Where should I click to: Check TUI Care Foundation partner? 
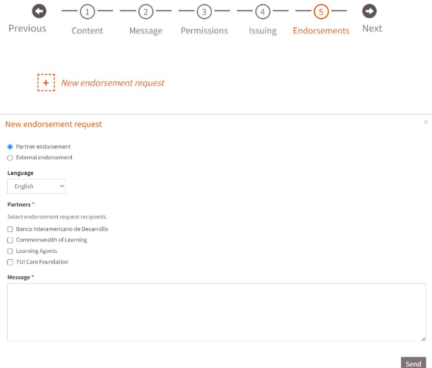coord(10,262)
